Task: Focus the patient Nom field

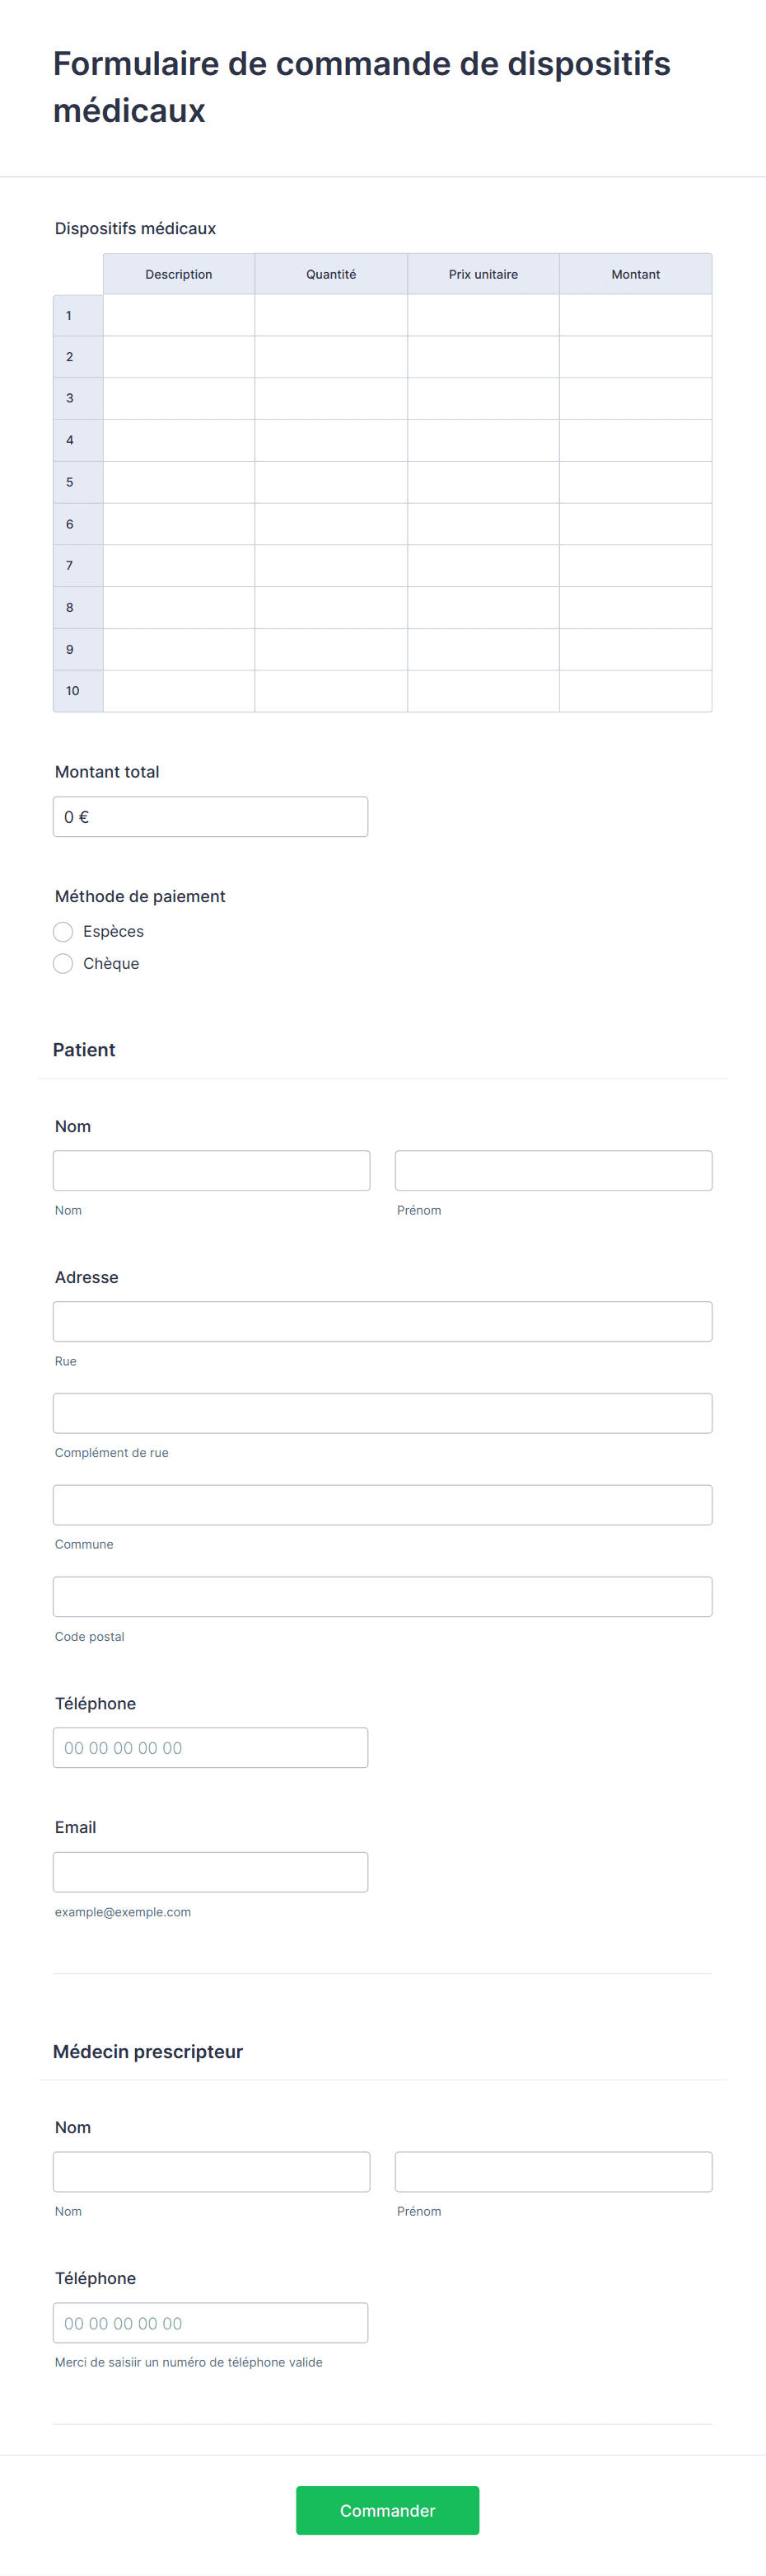Action: 212,1170
